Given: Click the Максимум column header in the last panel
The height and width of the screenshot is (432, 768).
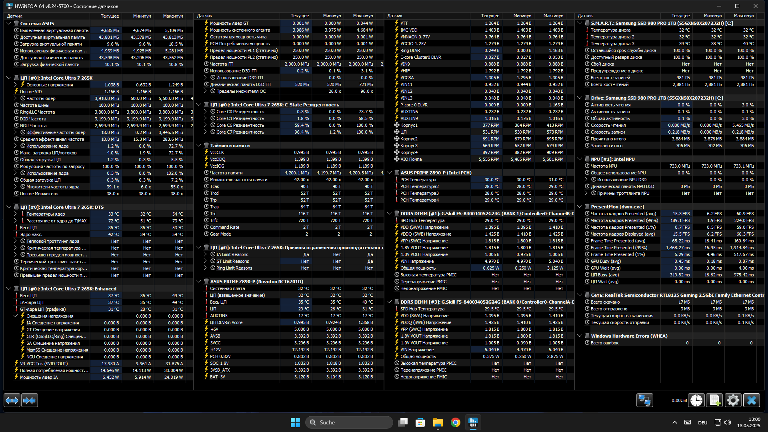Looking at the screenshot, I should pos(744,16).
